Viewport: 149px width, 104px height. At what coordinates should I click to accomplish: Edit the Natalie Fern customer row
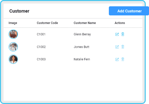(x=117, y=59)
